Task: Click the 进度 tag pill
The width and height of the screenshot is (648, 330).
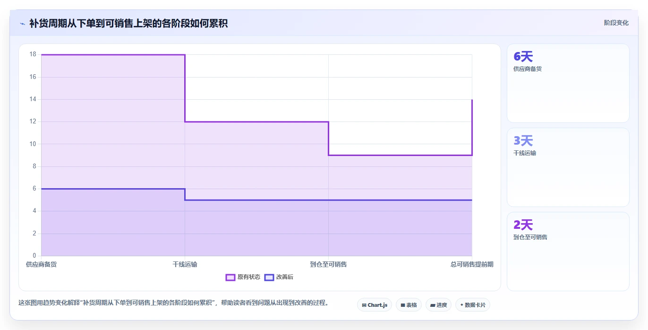Action: 438,305
